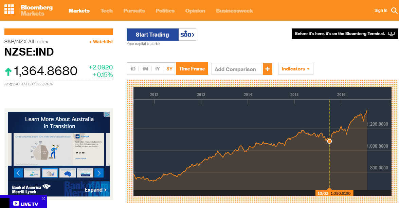This screenshot has width=399, height=208.
Task: Open the search magnifier icon
Action: pyautogui.click(x=394, y=11)
